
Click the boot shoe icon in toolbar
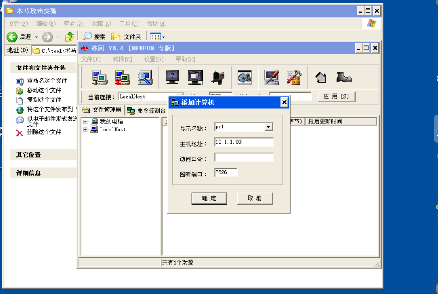[x=344, y=77]
